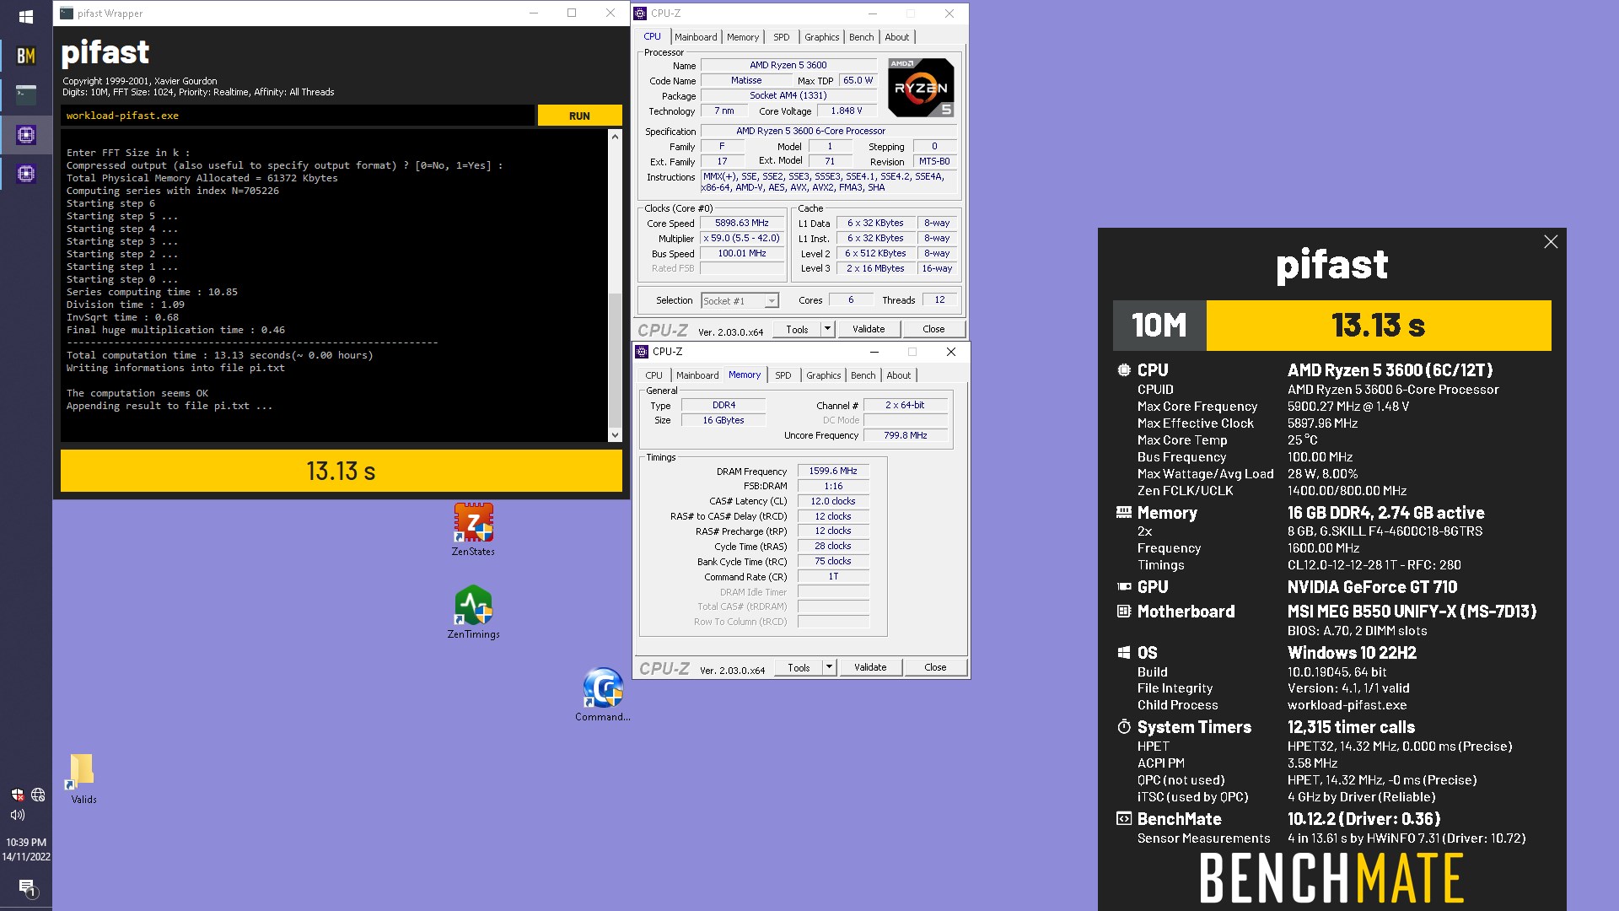Close the BenchMate result overlay
Screen dimensions: 1619x911
point(1550,242)
